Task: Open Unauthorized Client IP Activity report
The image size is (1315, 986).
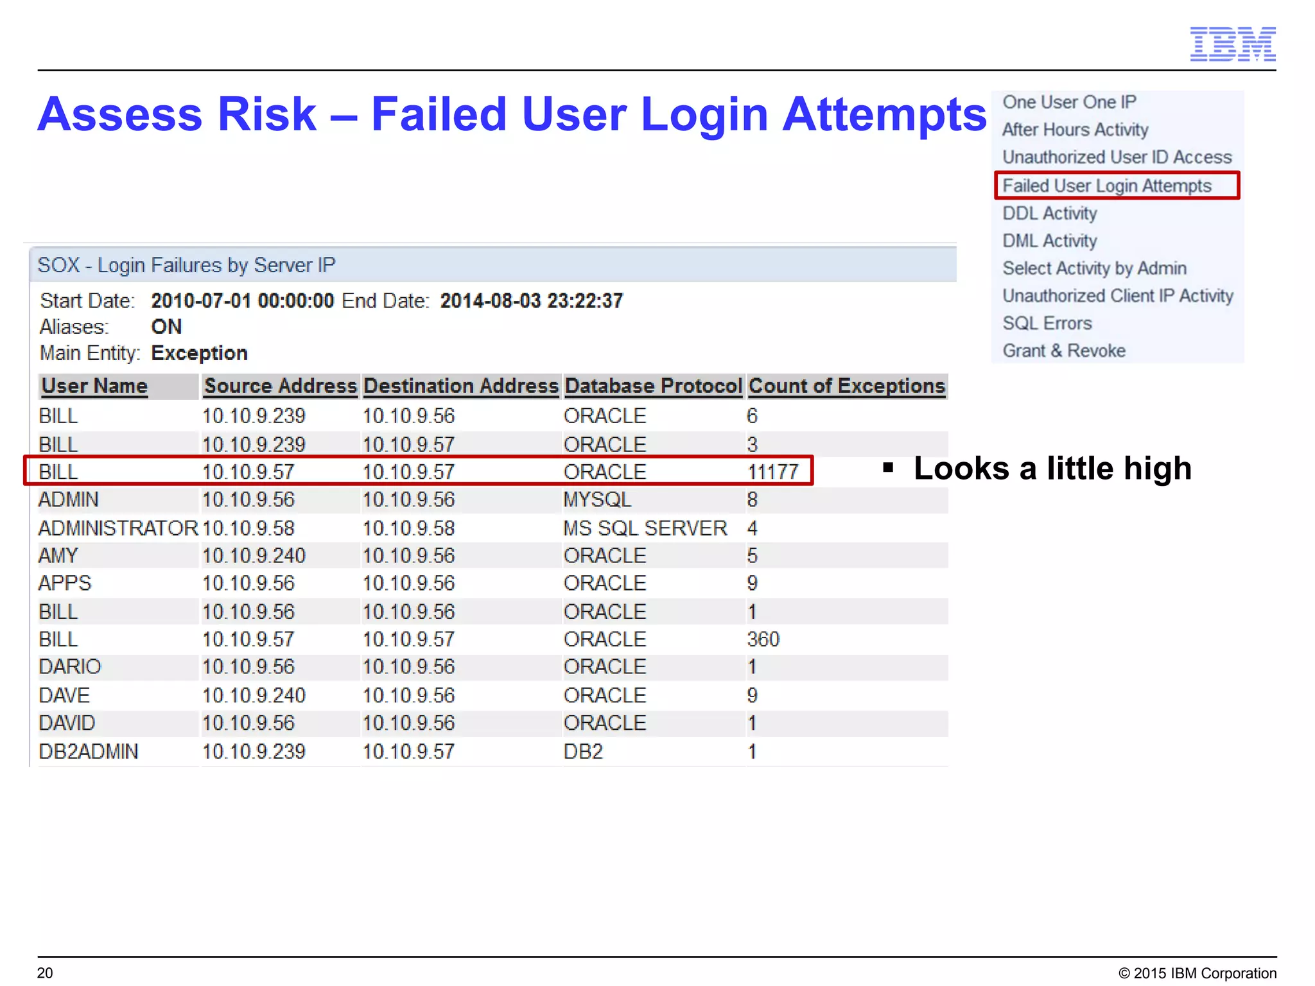Action: [x=1118, y=296]
